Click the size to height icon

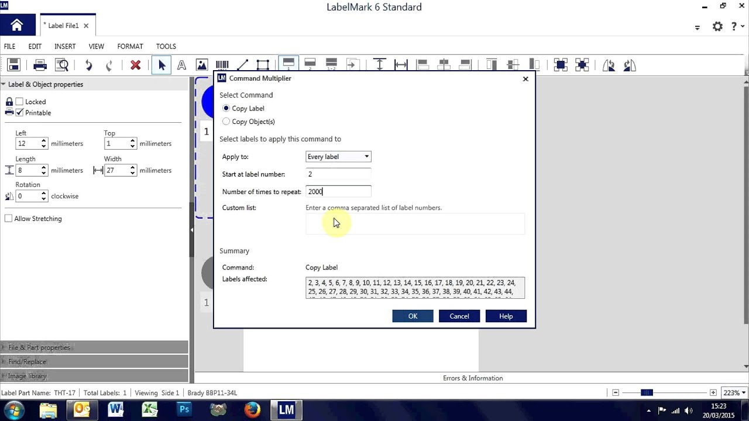pos(380,65)
